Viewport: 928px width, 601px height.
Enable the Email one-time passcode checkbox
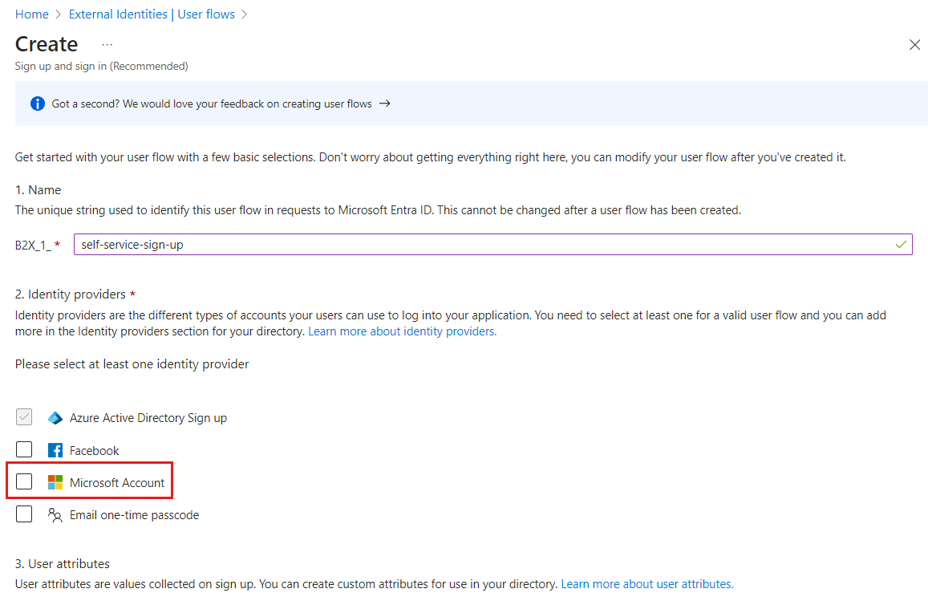pos(24,514)
